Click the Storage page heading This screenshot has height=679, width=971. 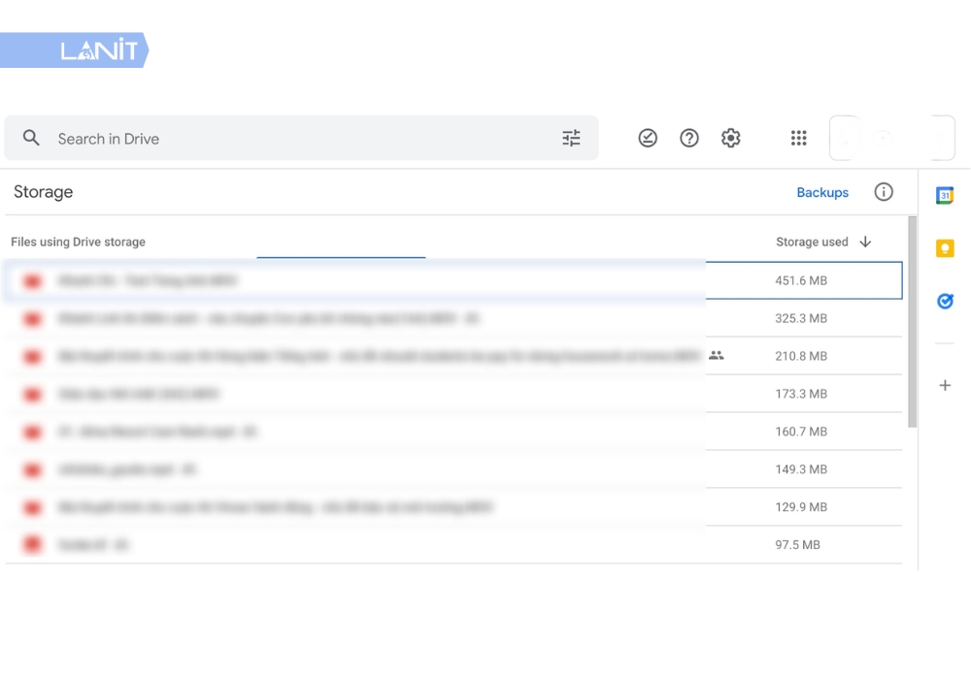(x=44, y=192)
